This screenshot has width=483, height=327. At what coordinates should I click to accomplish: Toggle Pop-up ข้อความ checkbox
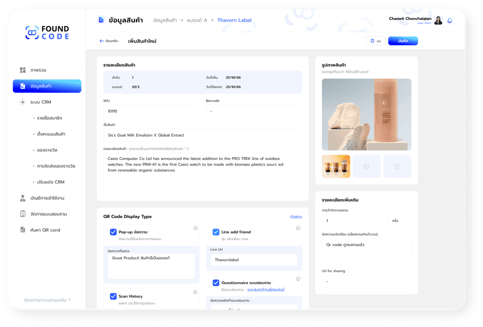click(x=113, y=232)
